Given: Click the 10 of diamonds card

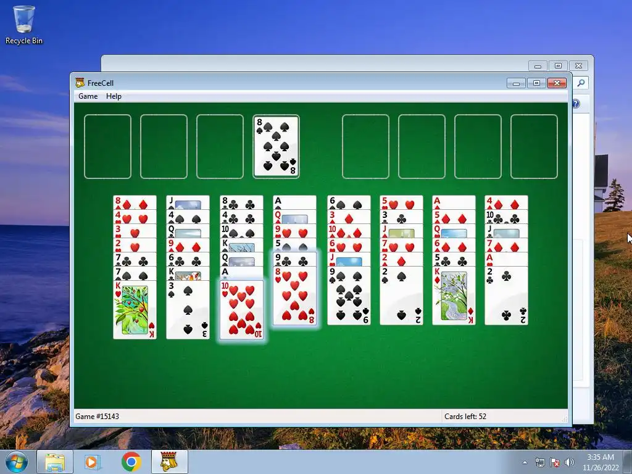Looking at the screenshot, I should [349, 231].
